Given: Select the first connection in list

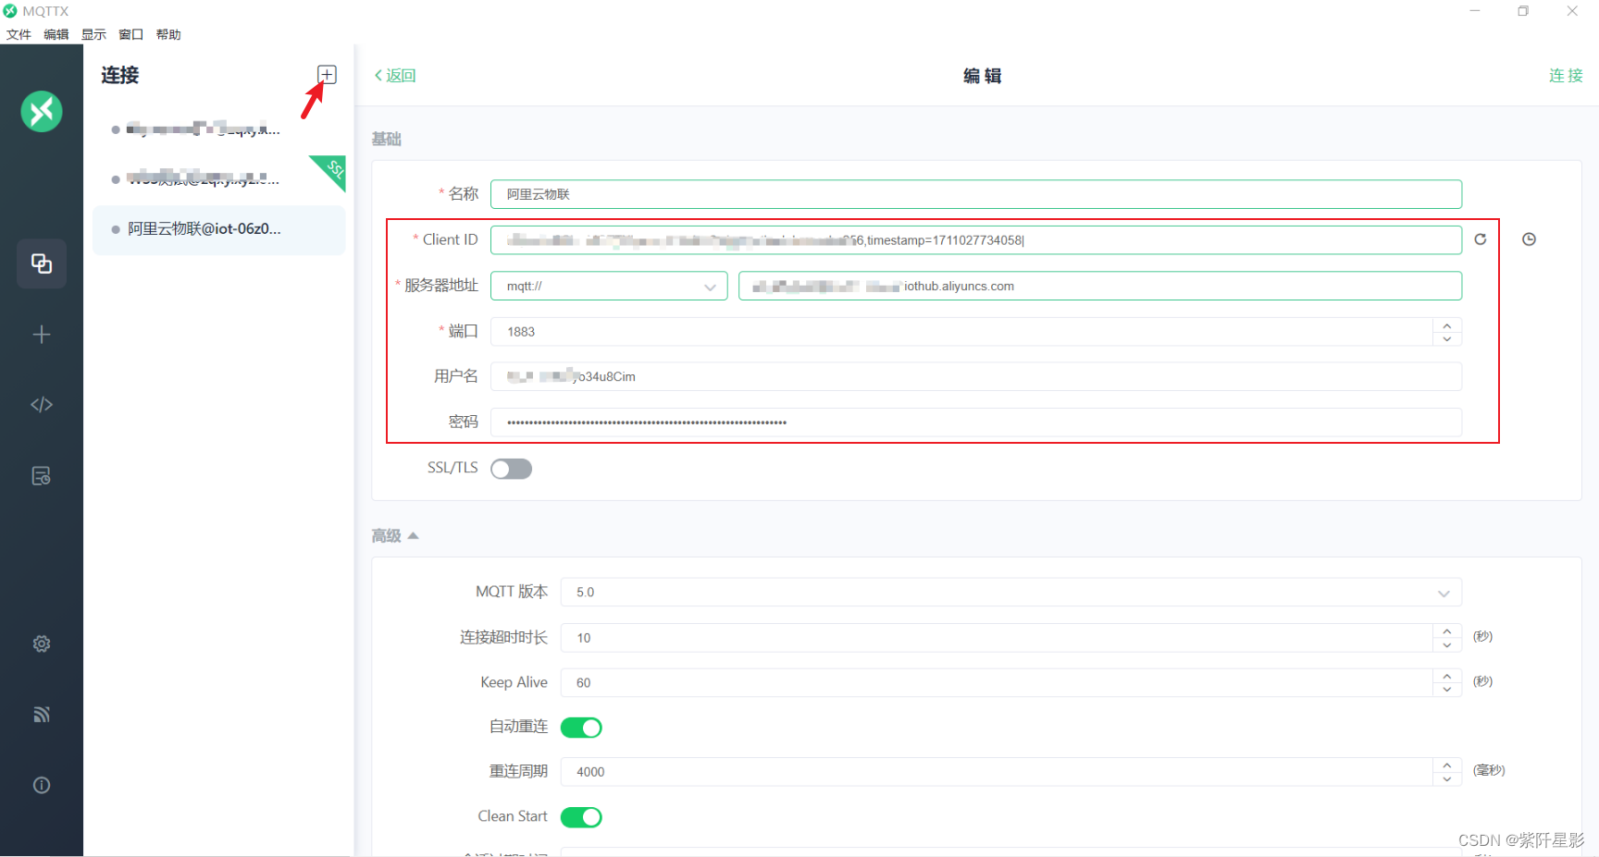Looking at the screenshot, I should pyautogui.click(x=218, y=129).
